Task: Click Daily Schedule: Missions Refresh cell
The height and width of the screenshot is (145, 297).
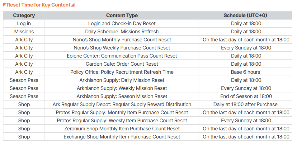Action: 122,31
